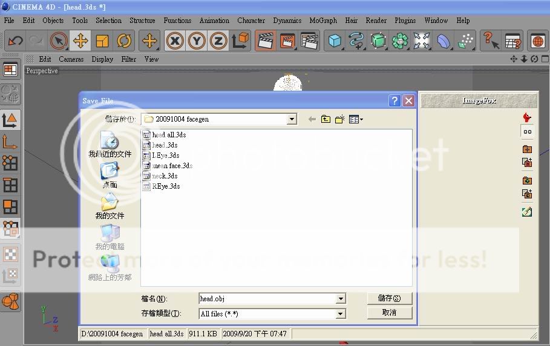Toggle Y-axis lock

click(x=197, y=41)
